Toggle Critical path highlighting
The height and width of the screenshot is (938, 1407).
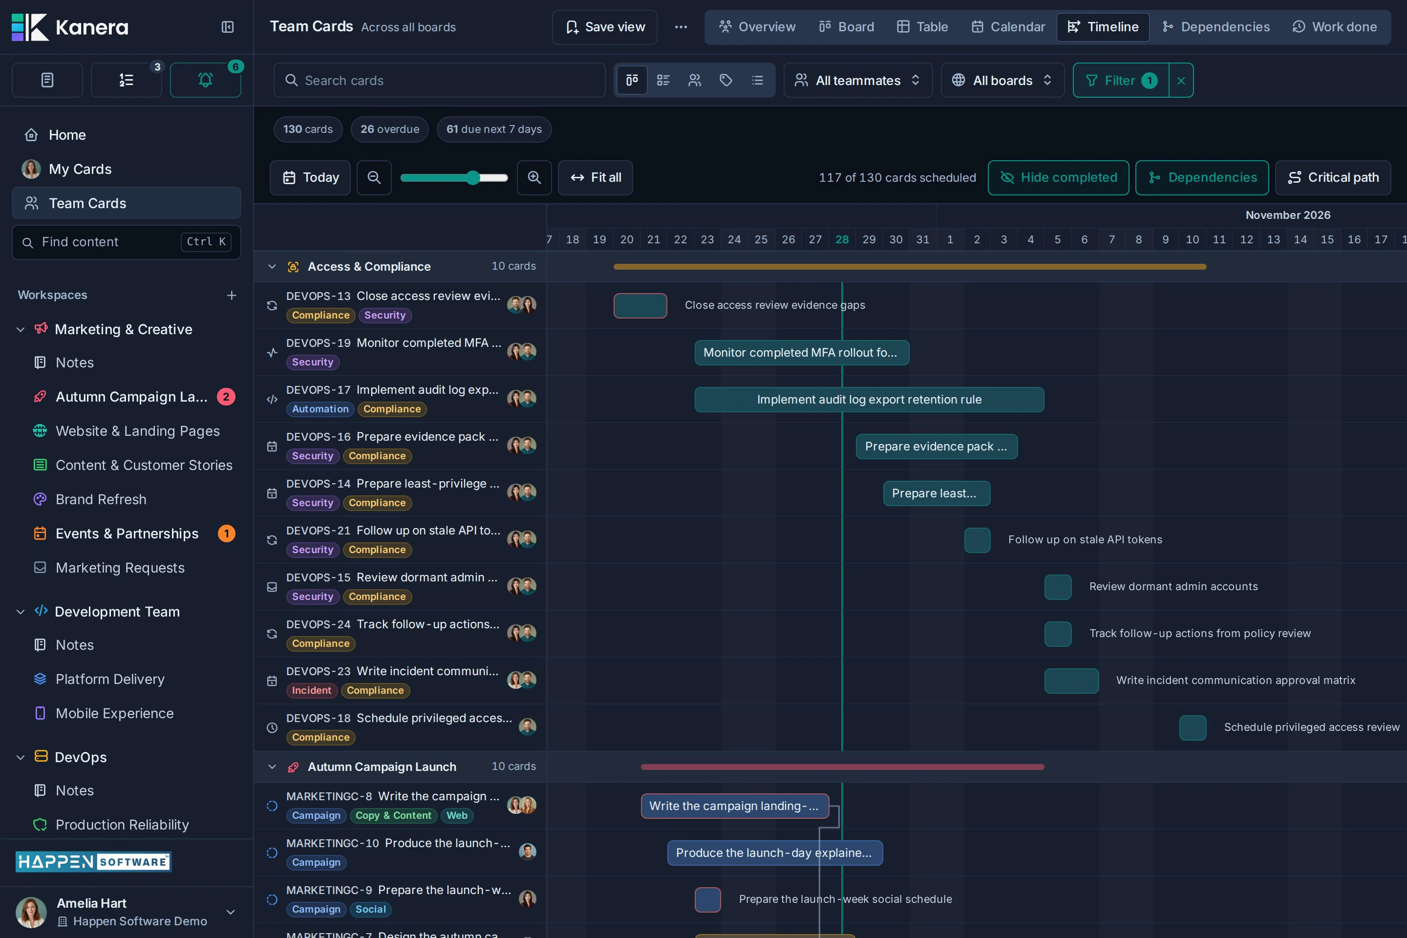click(x=1333, y=178)
